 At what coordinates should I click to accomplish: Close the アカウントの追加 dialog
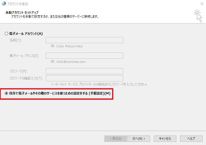[x=202, y=4]
